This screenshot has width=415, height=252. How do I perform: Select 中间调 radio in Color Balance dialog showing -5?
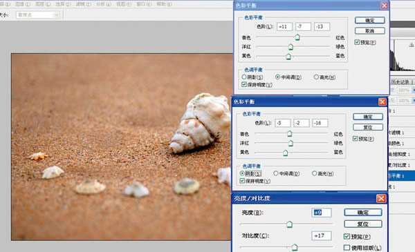(x=276, y=173)
